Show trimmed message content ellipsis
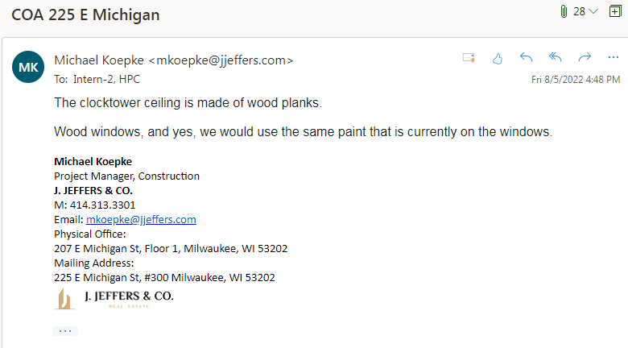Viewport: 628px width, 348px height. click(65, 330)
